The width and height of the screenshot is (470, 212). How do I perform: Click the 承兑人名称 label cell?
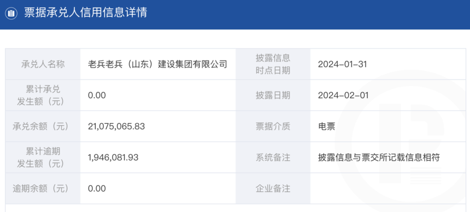pyautogui.click(x=43, y=64)
